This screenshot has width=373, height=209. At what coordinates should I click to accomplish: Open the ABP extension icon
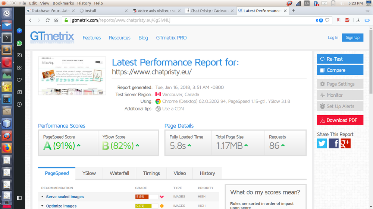pos(347,20)
